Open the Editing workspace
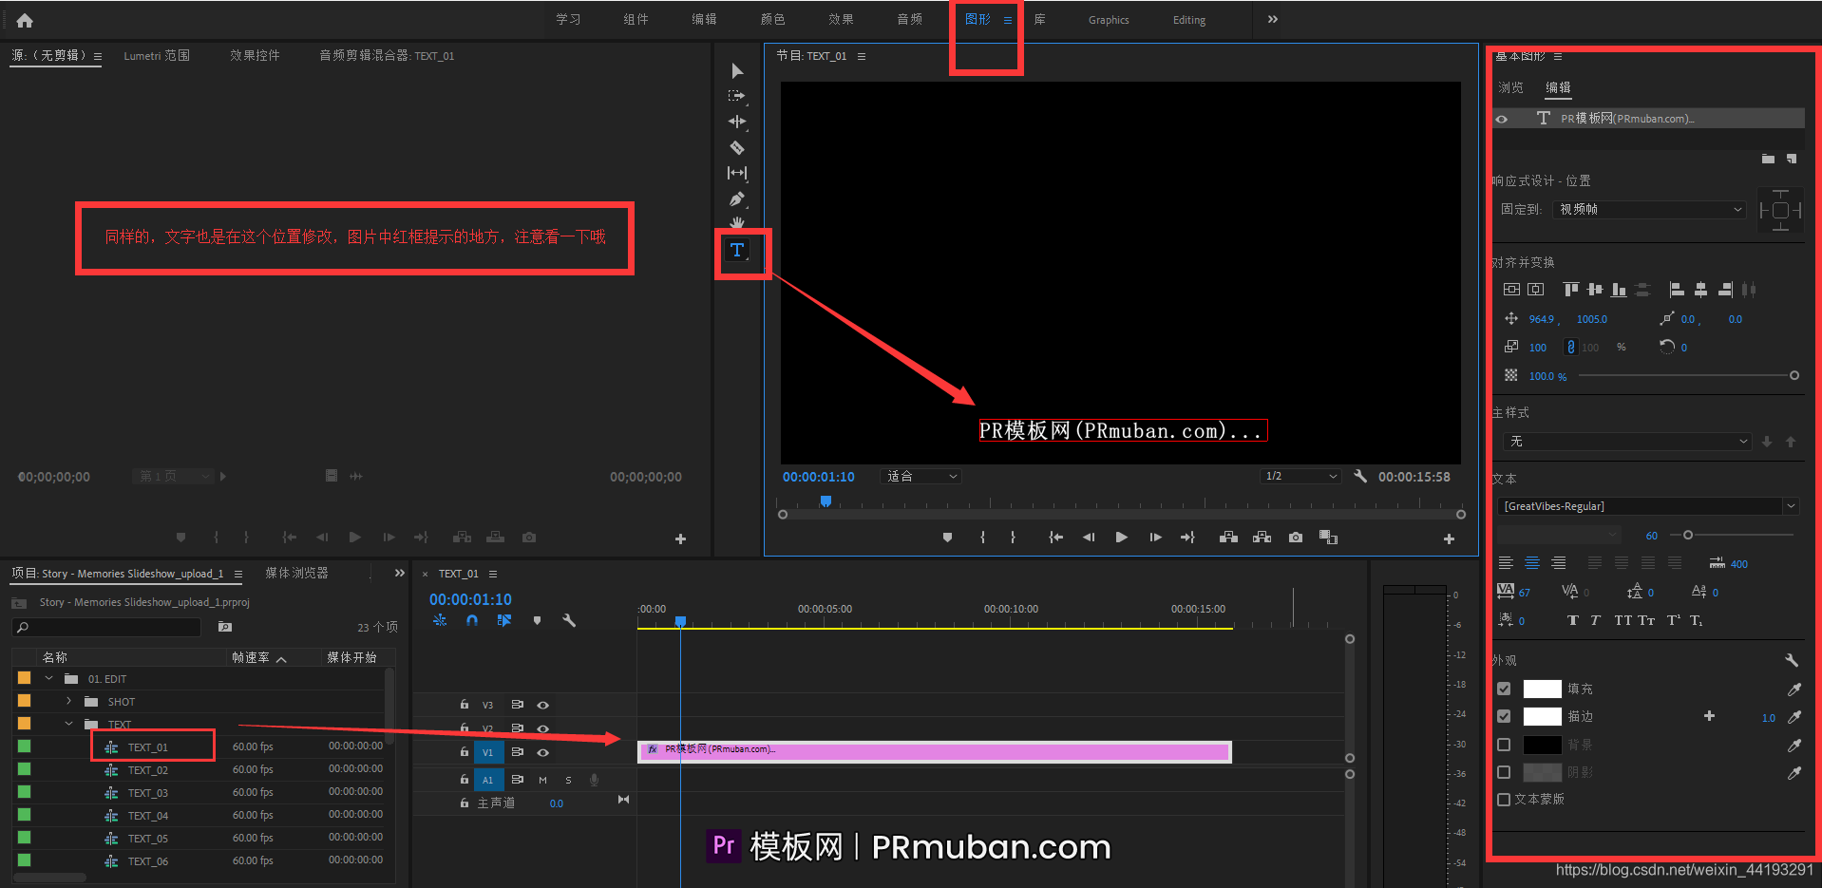This screenshot has width=1822, height=888. pos(1188,20)
